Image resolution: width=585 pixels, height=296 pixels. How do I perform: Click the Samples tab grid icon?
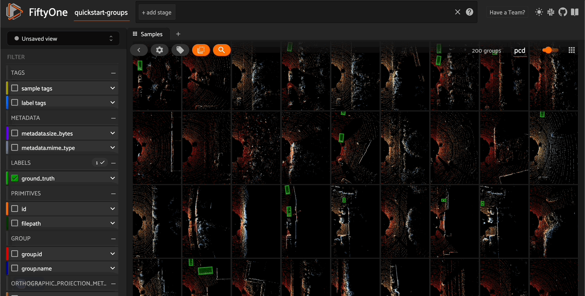pos(135,34)
